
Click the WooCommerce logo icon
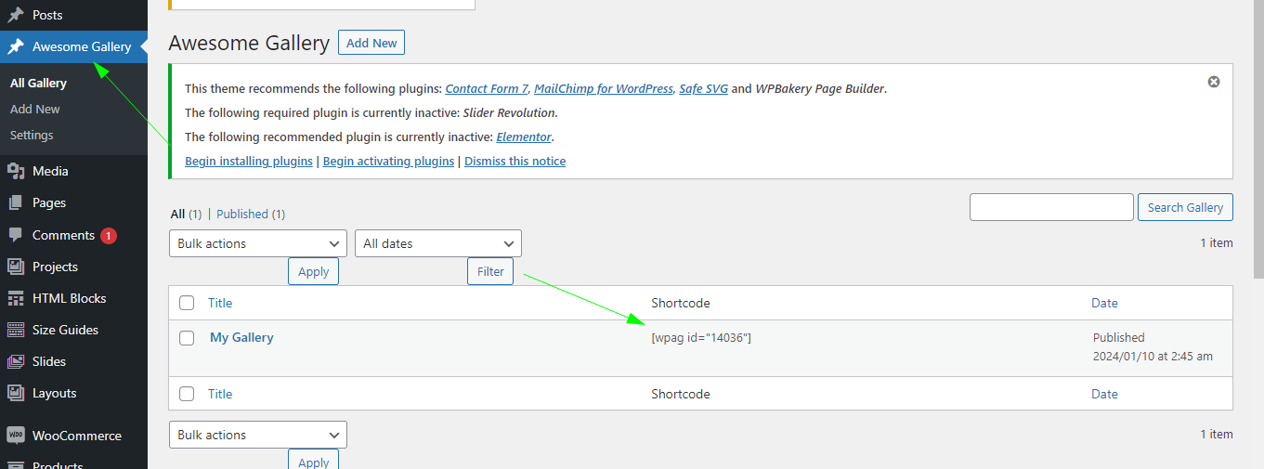(x=16, y=436)
